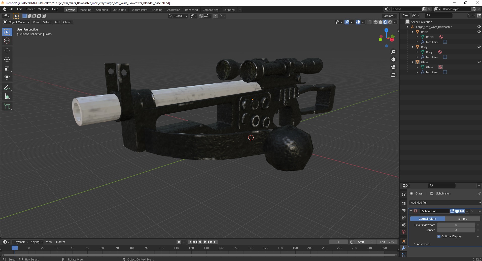
Task: Open the Add menu in viewport
Action: coord(57,22)
